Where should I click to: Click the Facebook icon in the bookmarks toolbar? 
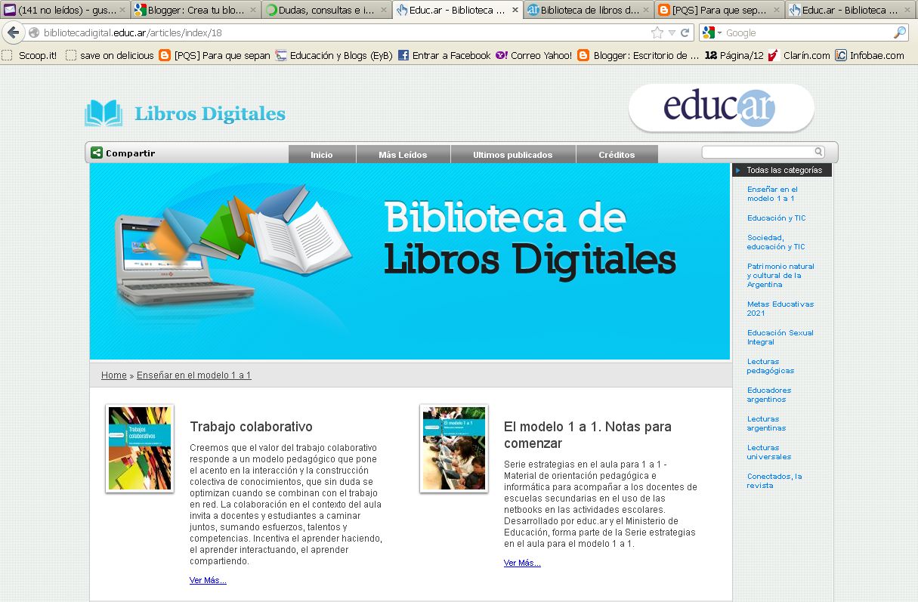click(x=403, y=54)
